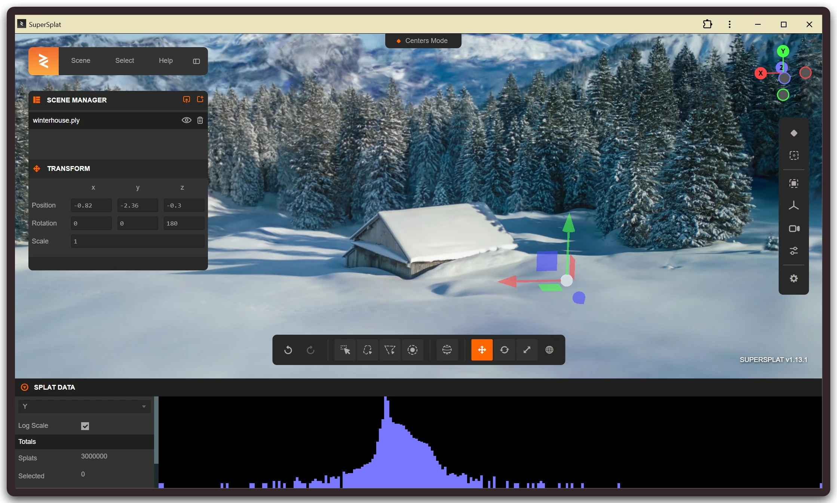The width and height of the screenshot is (837, 503).
Task: Select the rectangle selection tool
Action: pyautogui.click(x=345, y=350)
